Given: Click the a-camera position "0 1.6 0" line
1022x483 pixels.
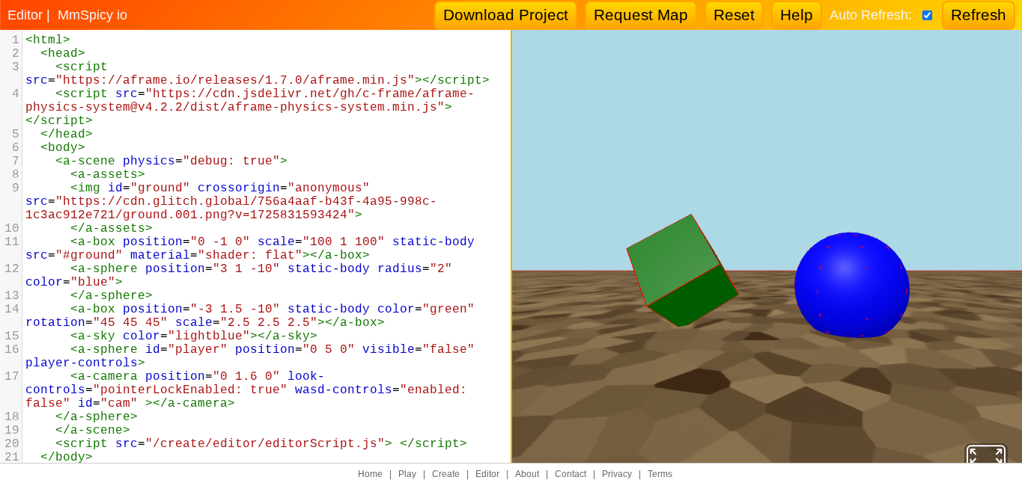Looking at the screenshot, I should [246, 390].
